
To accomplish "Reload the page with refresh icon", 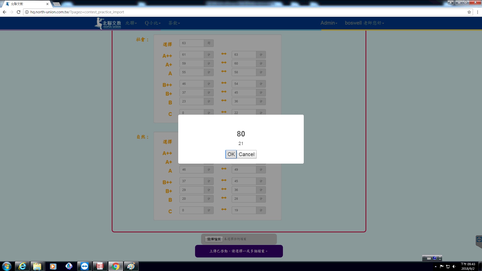I will click(x=19, y=12).
